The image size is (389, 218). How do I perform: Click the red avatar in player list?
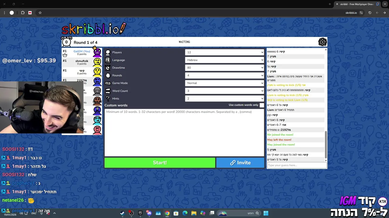[97, 130]
